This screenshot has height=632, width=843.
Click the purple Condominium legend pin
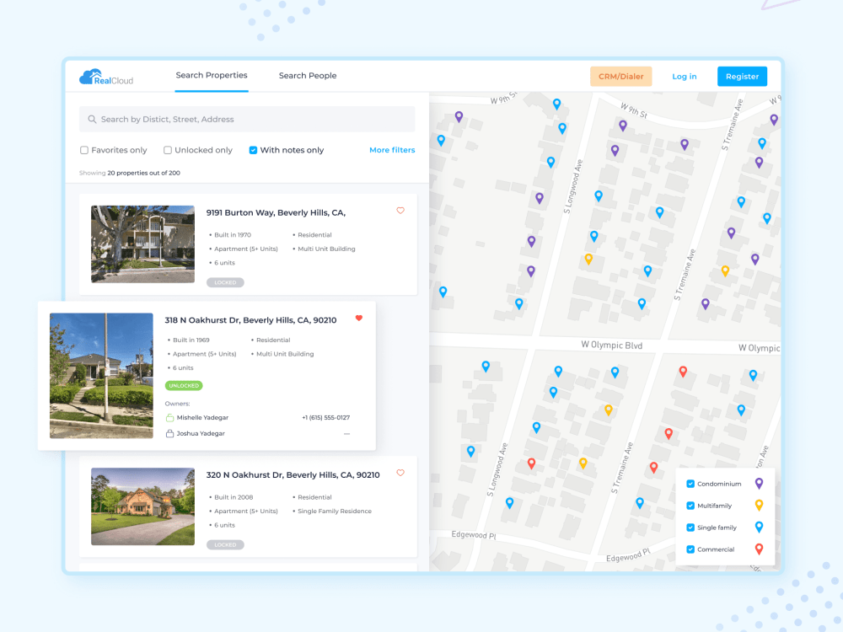coord(760,484)
